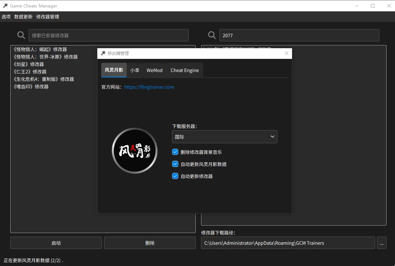Close the Game Cheats Manager main window
The image size is (395, 266).
pos(389,6)
